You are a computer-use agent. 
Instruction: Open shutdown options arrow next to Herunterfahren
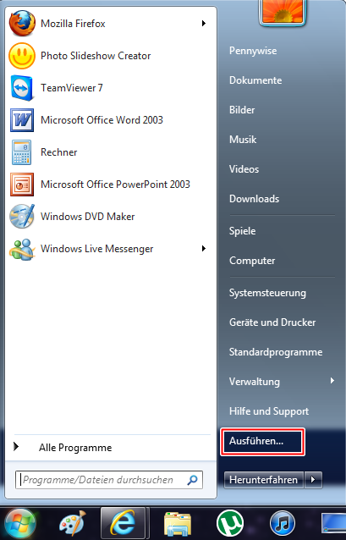click(313, 480)
